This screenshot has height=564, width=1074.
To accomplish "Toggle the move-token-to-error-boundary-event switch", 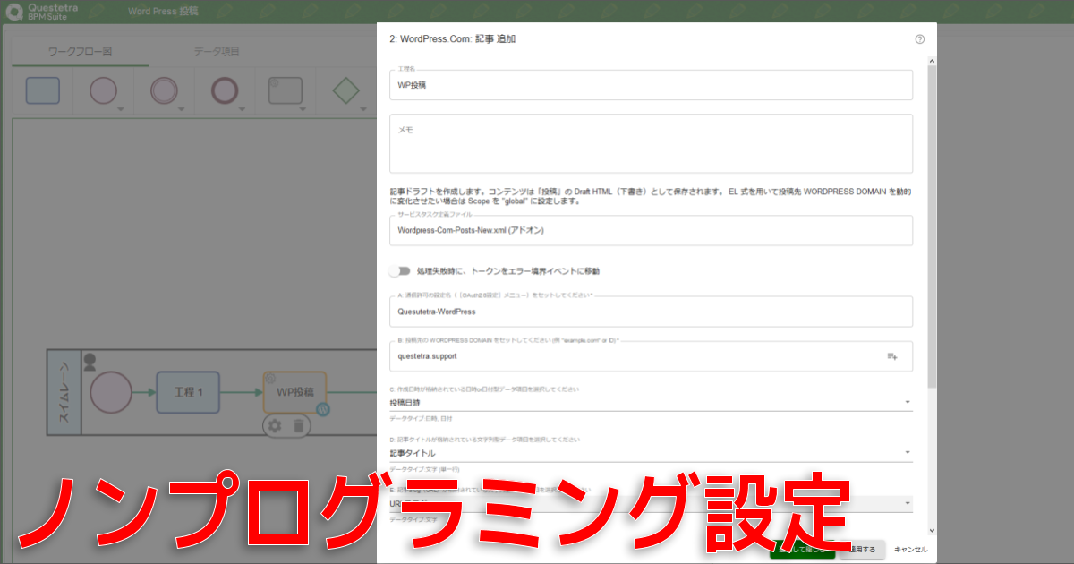I will pos(399,270).
